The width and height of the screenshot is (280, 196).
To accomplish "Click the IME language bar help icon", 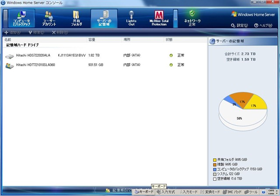I will point(263,192).
